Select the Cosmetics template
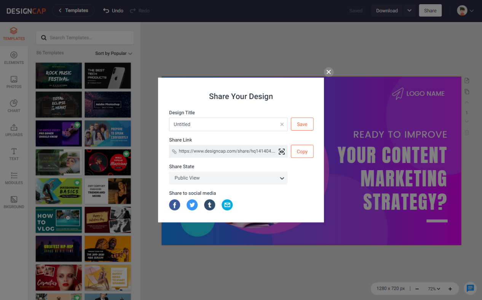Screen dimensions: 482x300 pos(59,278)
